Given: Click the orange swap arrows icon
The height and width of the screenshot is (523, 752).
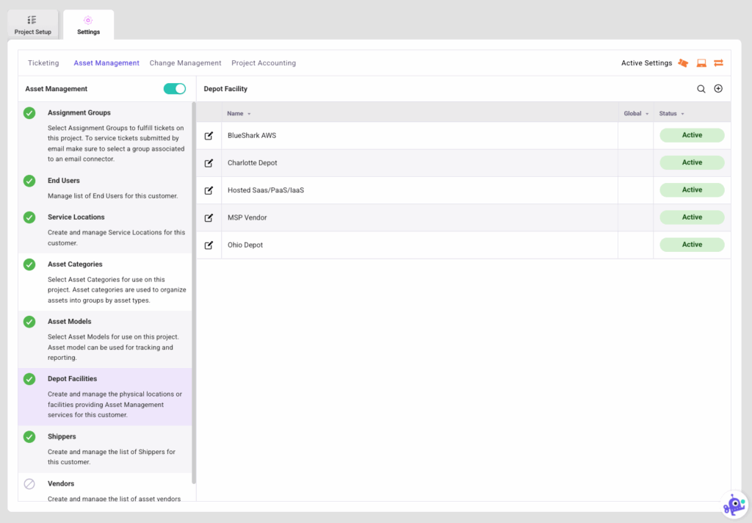Looking at the screenshot, I should (x=718, y=63).
